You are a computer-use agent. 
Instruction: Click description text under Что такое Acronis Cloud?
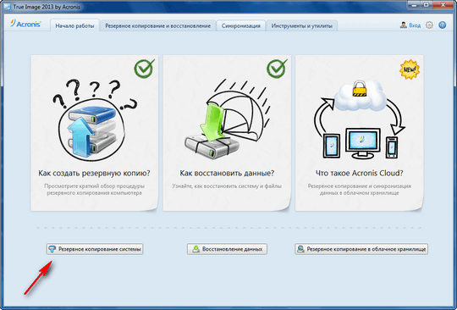360,189
